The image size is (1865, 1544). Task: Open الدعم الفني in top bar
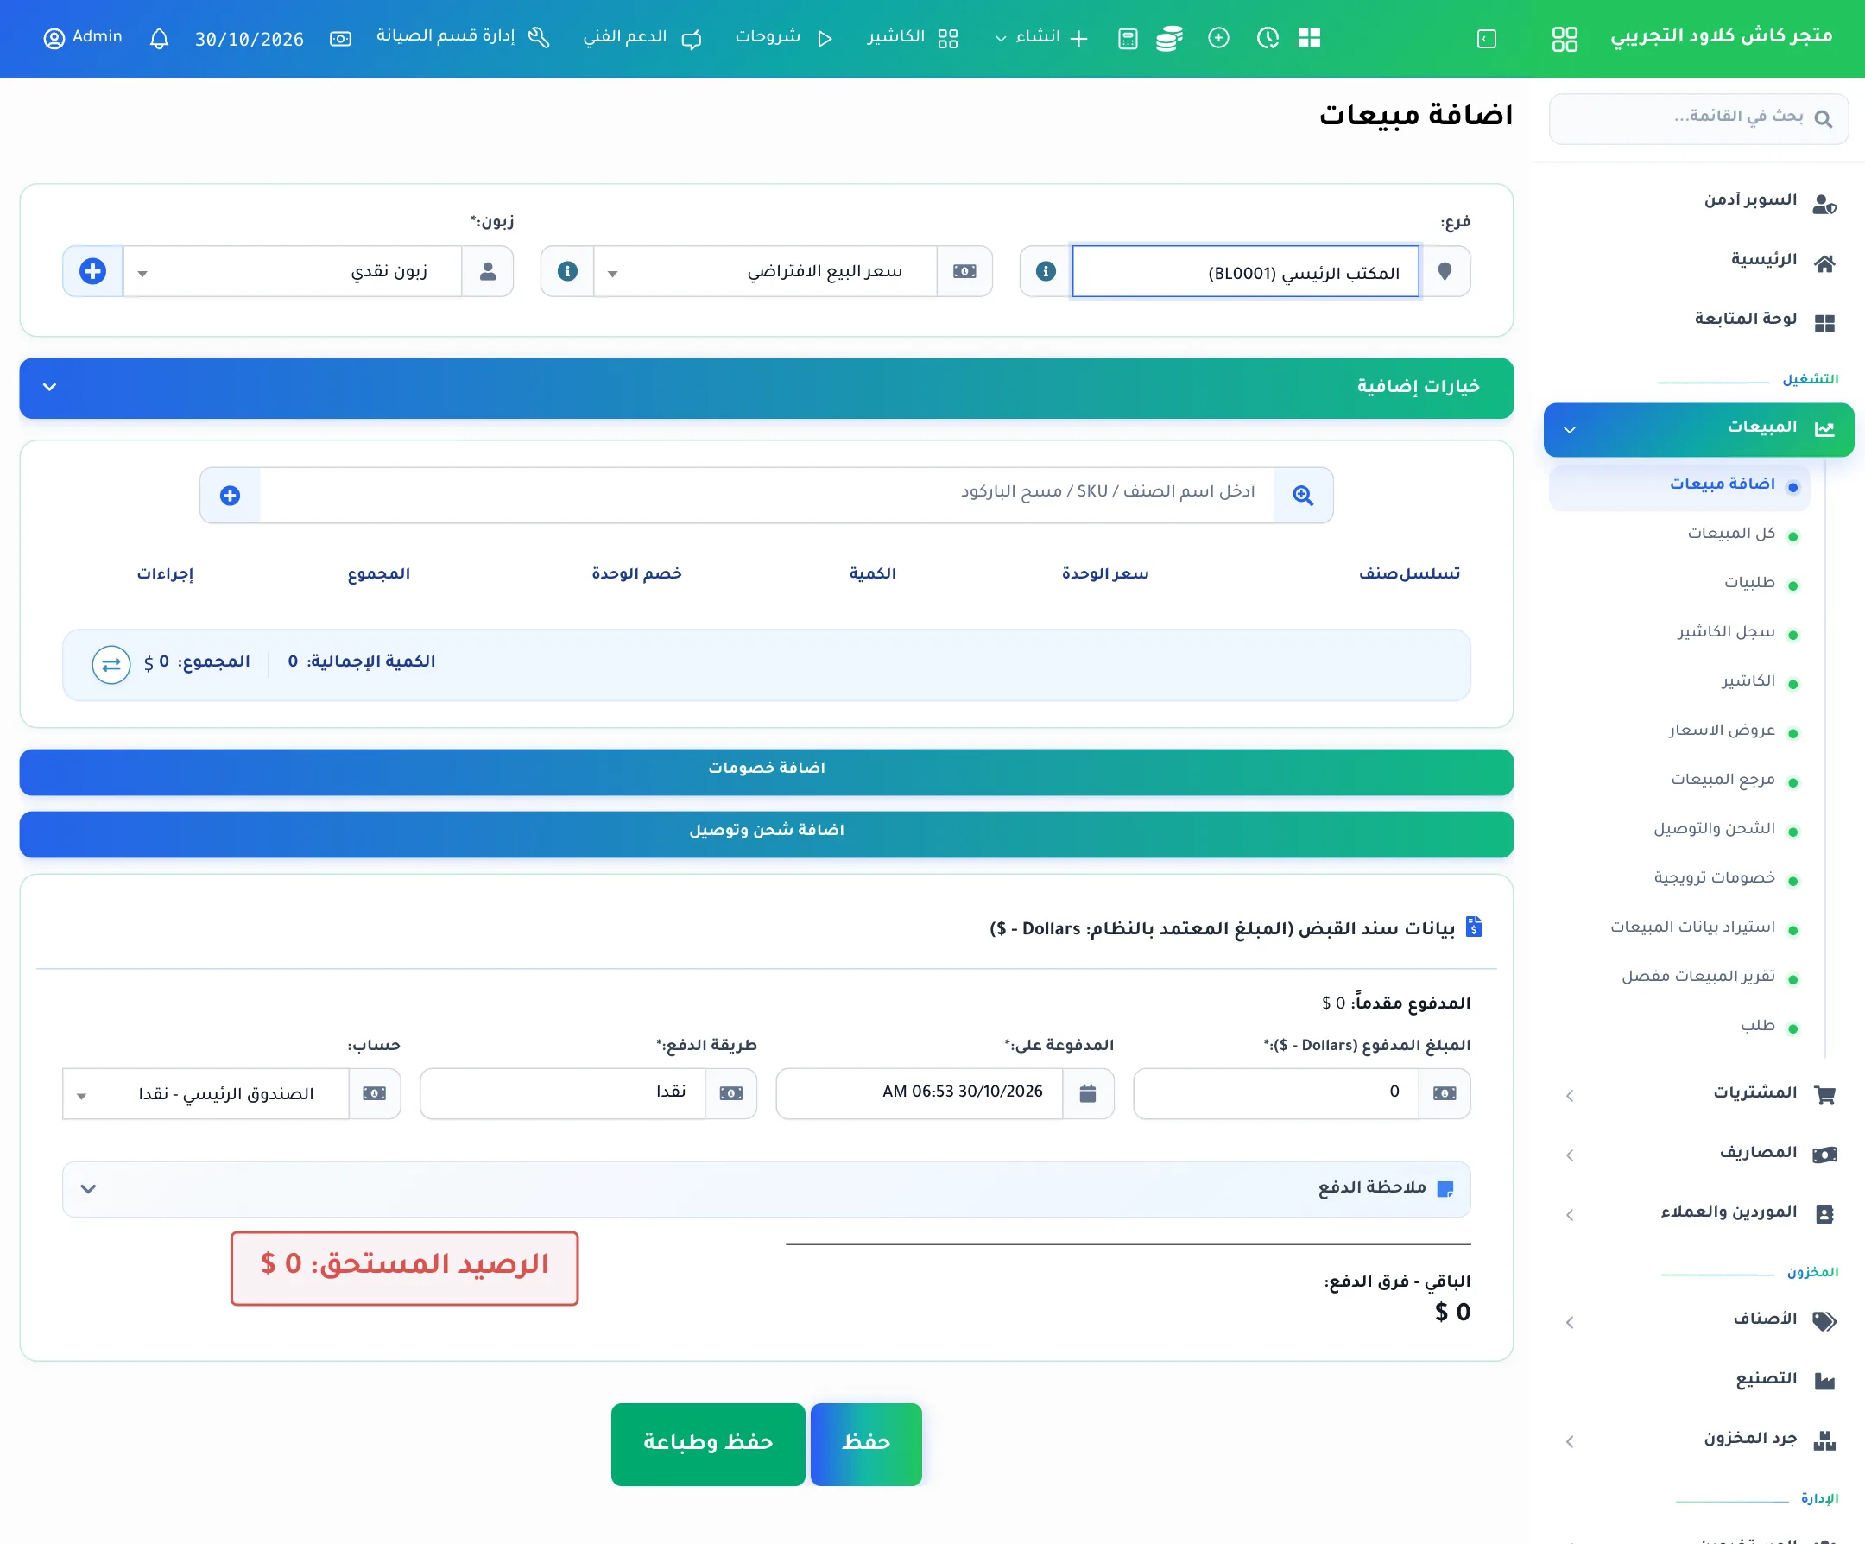point(642,37)
